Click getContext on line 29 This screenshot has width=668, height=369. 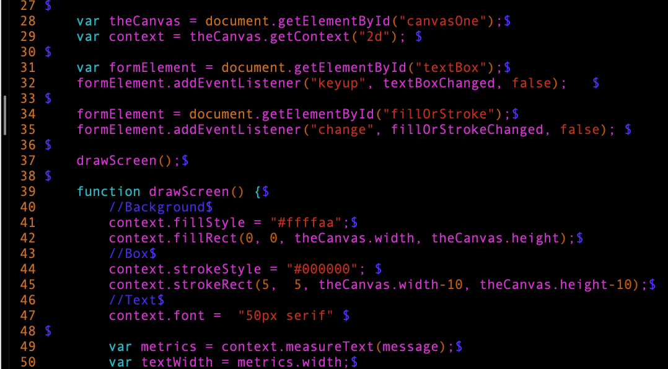(309, 37)
